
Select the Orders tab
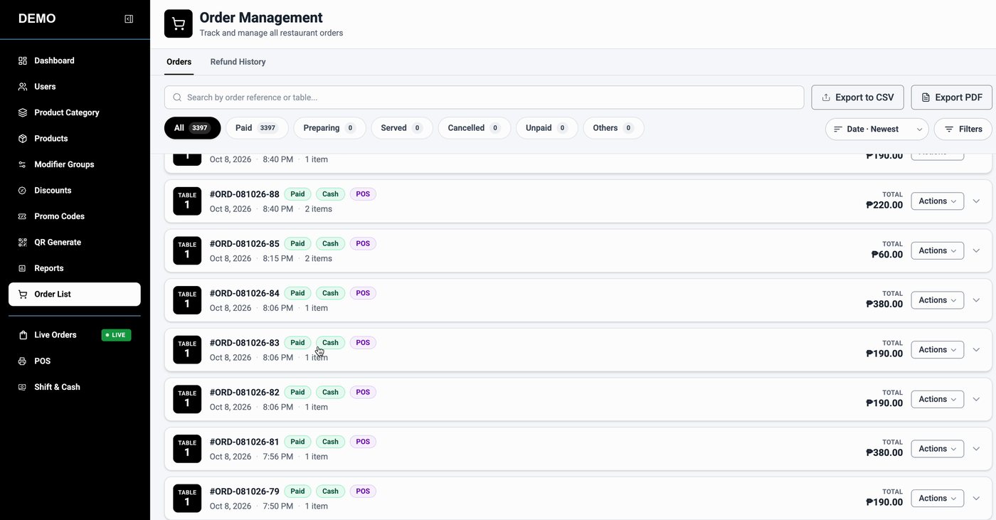pyautogui.click(x=179, y=62)
